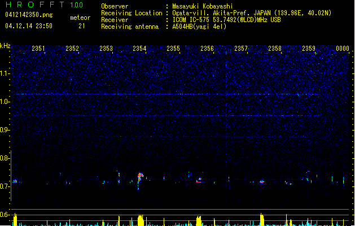The height and width of the screenshot is (226, 355).
Task: Click the 0.6 kHz frequency axis label
Action: pos(5,215)
